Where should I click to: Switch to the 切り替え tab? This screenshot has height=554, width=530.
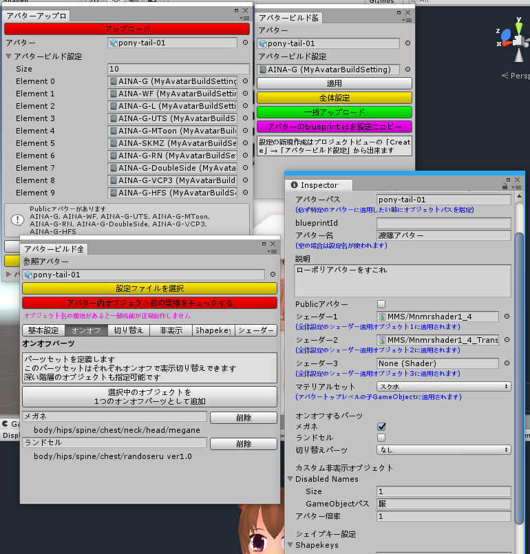click(128, 330)
